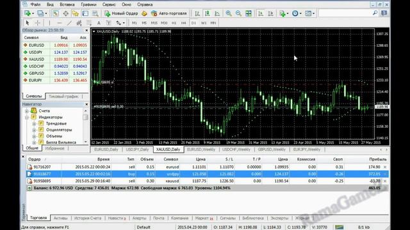The height and width of the screenshot is (230, 410).
Task: Select the crosshair tool
Action: (37, 23)
